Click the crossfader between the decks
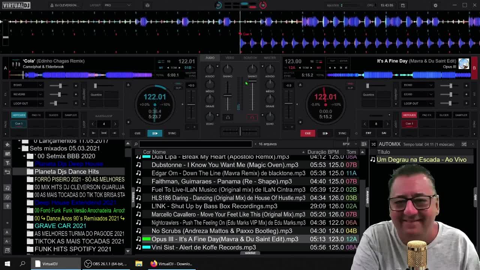 click(240, 131)
